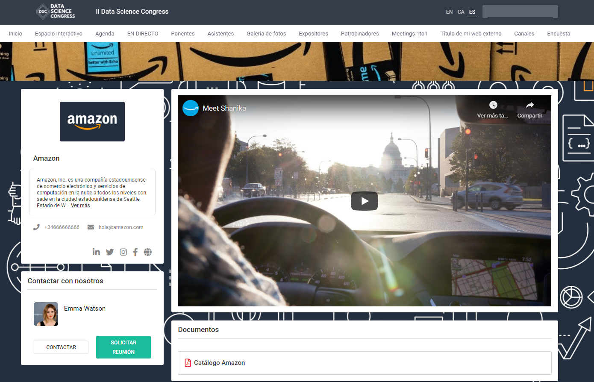
Task: Go to Expositores section
Action: 314,34
